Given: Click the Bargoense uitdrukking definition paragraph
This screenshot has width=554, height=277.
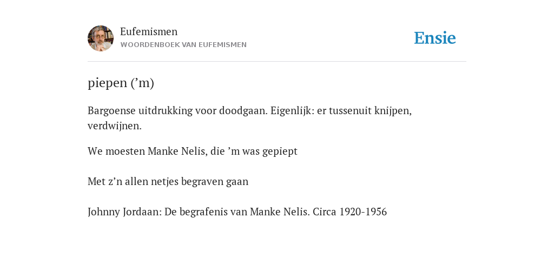Looking at the screenshot, I should click(x=249, y=118).
